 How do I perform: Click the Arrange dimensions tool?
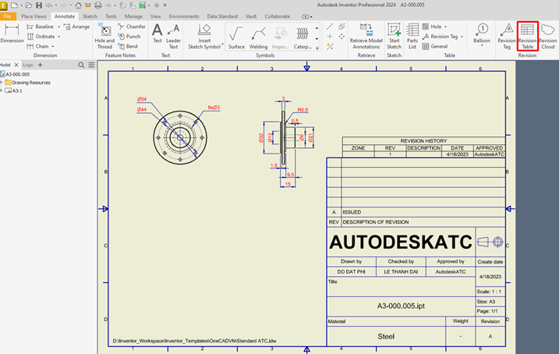coord(76,27)
